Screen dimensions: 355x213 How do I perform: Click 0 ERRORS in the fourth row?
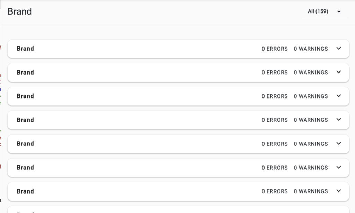click(x=275, y=120)
